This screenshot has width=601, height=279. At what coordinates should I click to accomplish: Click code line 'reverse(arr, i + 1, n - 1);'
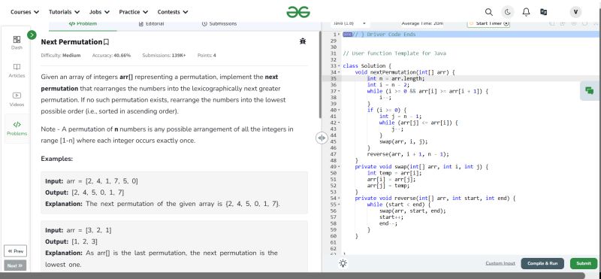(x=408, y=154)
